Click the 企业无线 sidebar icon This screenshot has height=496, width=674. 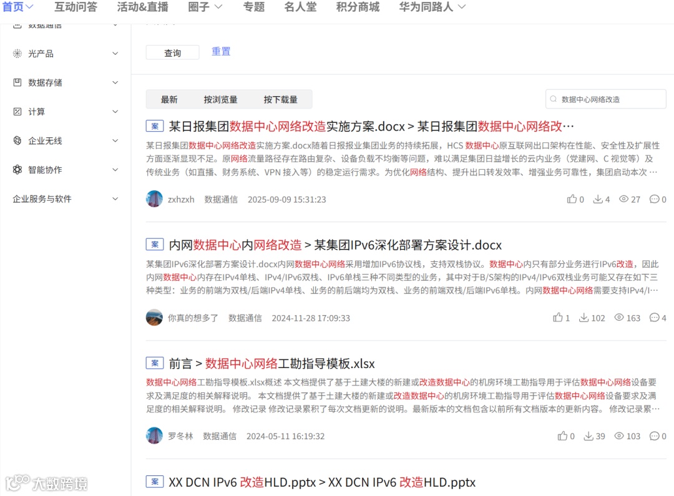point(17,140)
